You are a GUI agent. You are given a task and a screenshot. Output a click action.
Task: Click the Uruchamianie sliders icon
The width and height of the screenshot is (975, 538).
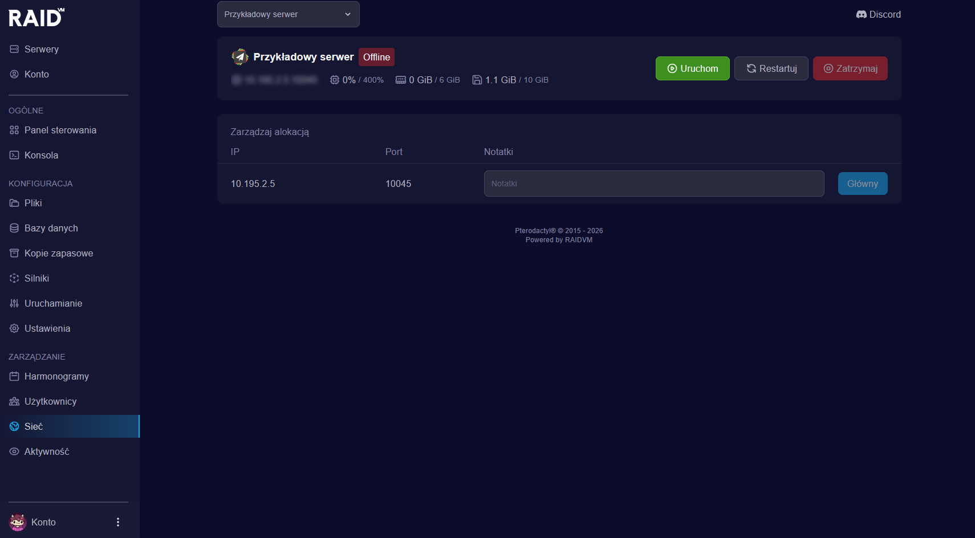click(x=14, y=303)
